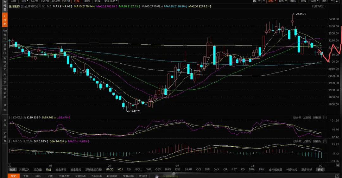Zoom in chart with plus icon
Screen dimensions: 342x178
(259, 1)
